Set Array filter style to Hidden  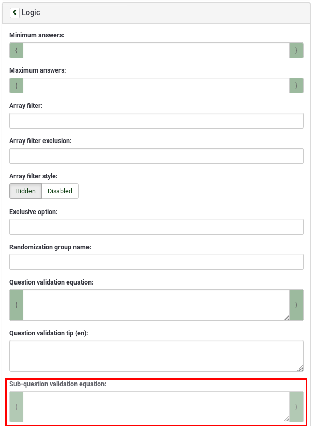coord(25,191)
